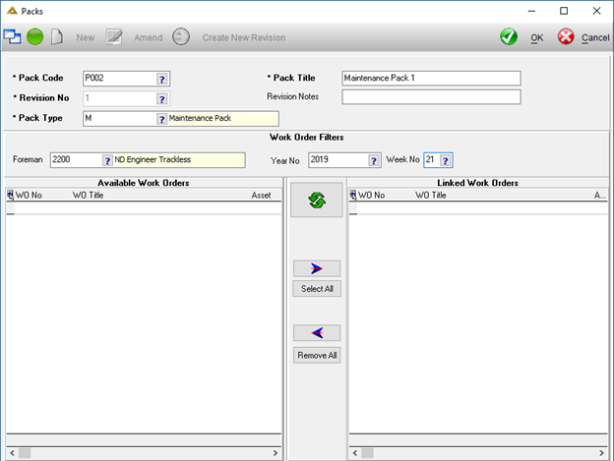Click the Create New Revision round icon
614x461 pixels.
[x=181, y=36]
